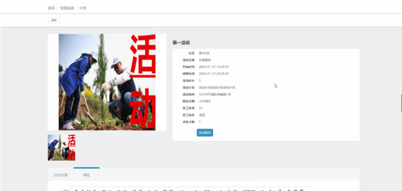Click the 结束时间 field label
This screenshot has width=402, height=191.
(x=188, y=74)
